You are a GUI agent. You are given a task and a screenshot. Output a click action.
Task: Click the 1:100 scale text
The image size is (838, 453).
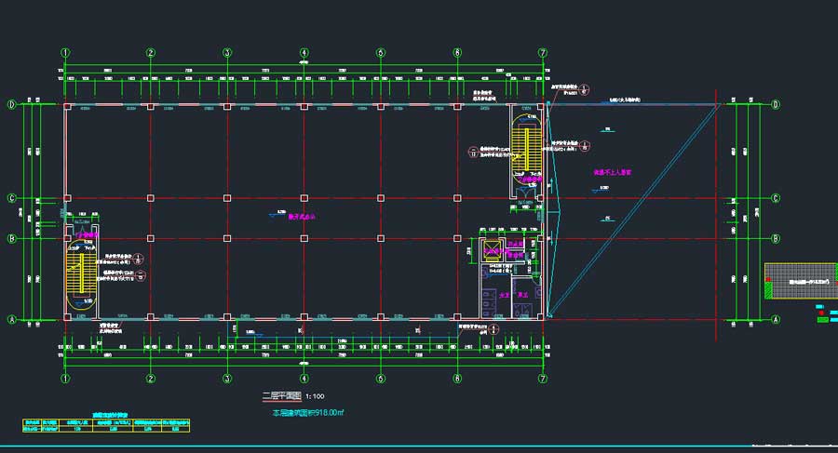pyautogui.click(x=315, y=397)
